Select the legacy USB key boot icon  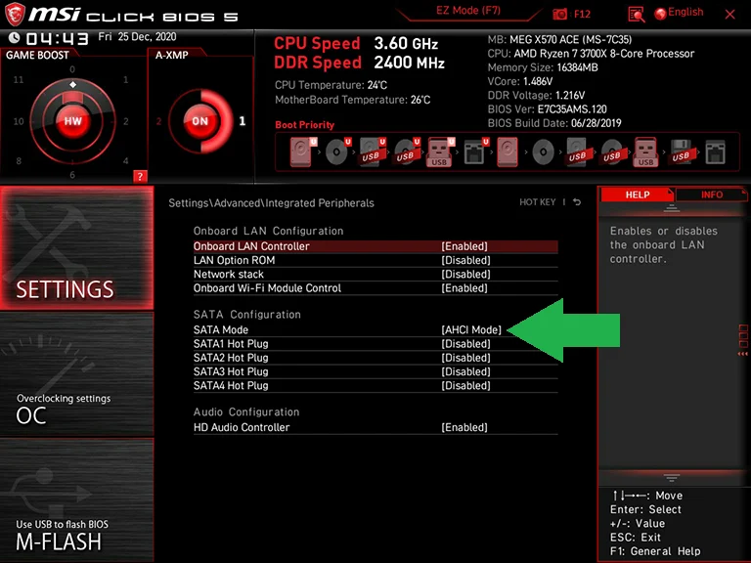point(645,152)
